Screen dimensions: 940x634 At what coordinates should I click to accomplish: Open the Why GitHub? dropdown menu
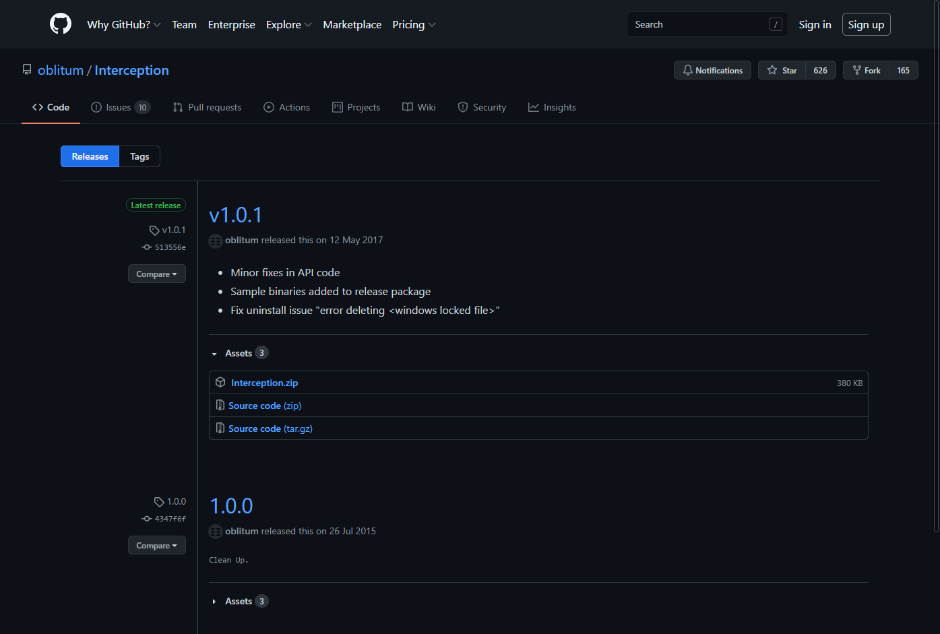pyautogui.click(x=124, y=24)
